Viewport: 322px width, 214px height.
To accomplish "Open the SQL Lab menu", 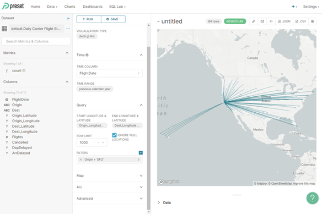I will click(117, 7).
